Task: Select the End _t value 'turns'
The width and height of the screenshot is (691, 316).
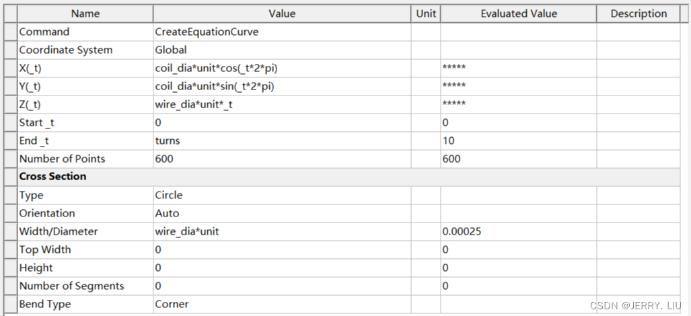Action: tap(282, 141)
